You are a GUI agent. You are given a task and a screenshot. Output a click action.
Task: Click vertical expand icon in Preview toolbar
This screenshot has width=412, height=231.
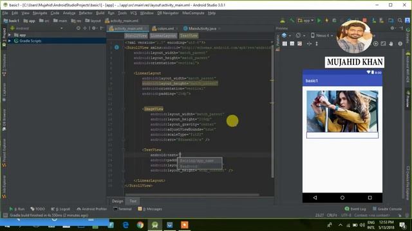point(317,44)
